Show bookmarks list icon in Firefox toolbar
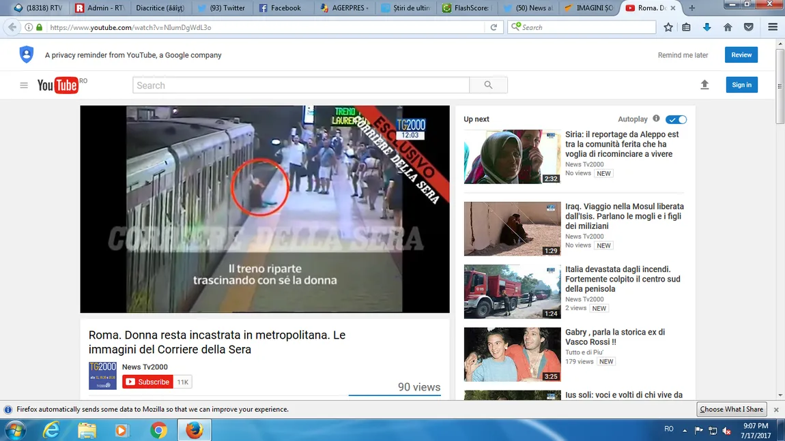 tap(687, 27)
